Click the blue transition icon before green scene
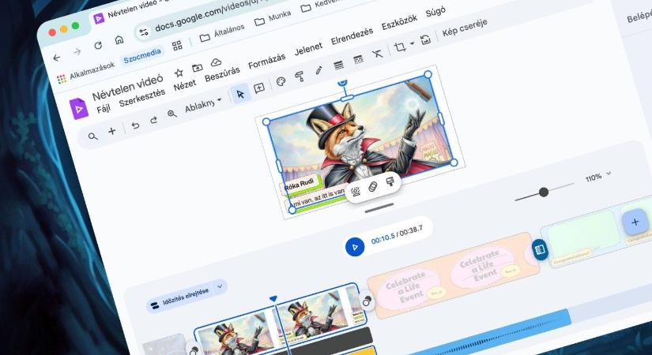Viewport: 652px width, 355px height. coord(540,249)
